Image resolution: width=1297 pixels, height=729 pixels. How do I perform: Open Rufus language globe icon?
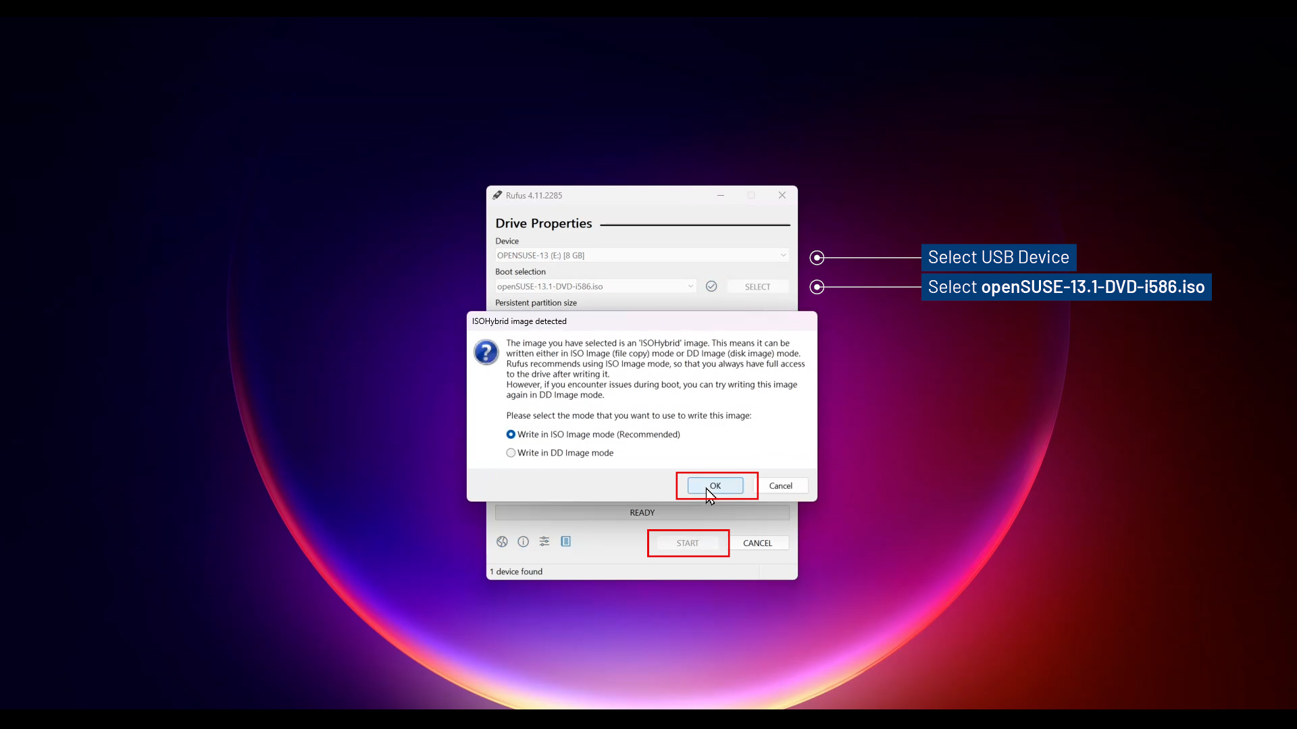502,541
